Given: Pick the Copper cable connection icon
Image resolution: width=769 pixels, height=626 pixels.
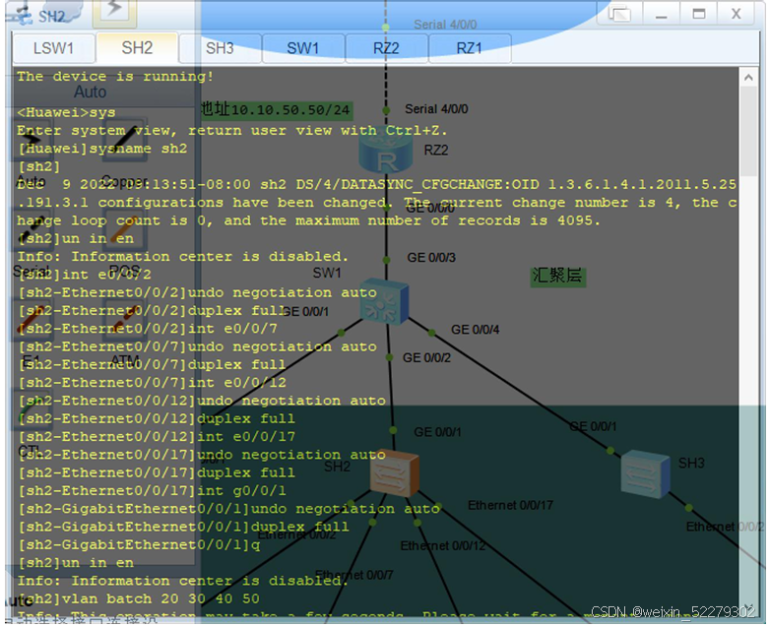Looking at the screenshot, I should [x=125, y=140].
